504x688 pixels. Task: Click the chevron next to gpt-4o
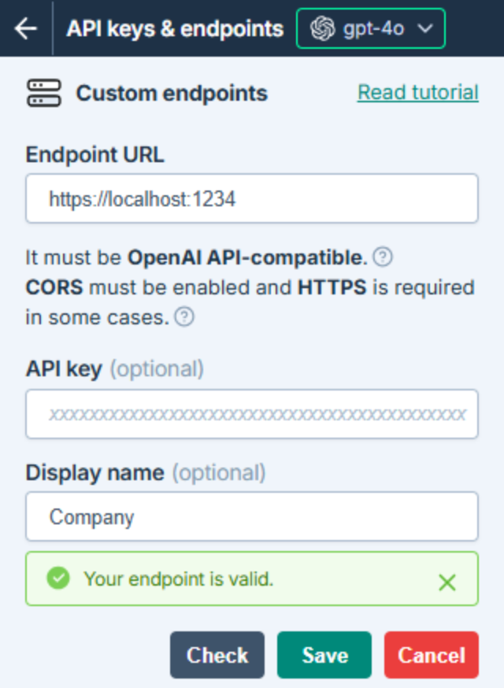pos(426,28)
